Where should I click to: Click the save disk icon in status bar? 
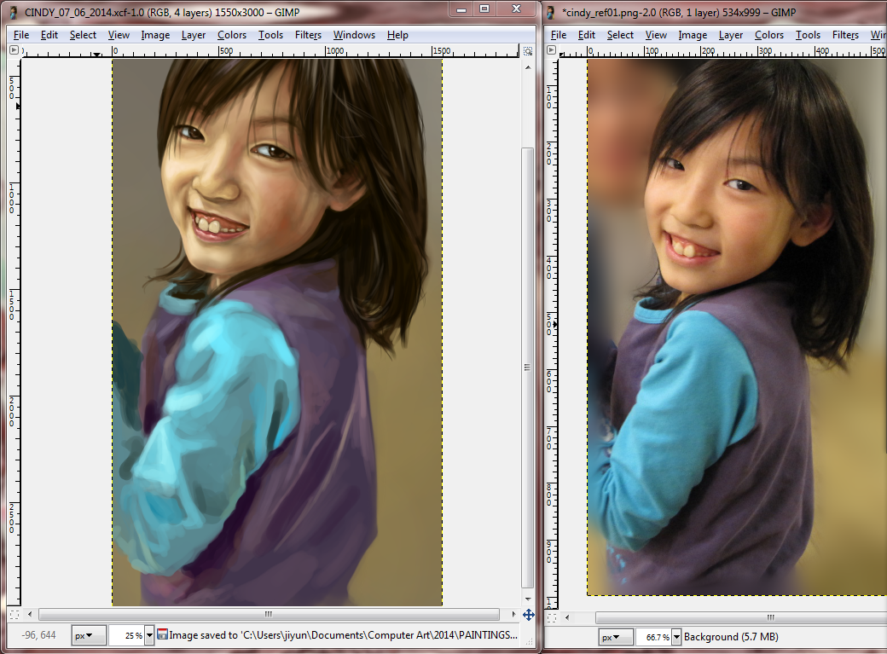(x=162, y=635)
